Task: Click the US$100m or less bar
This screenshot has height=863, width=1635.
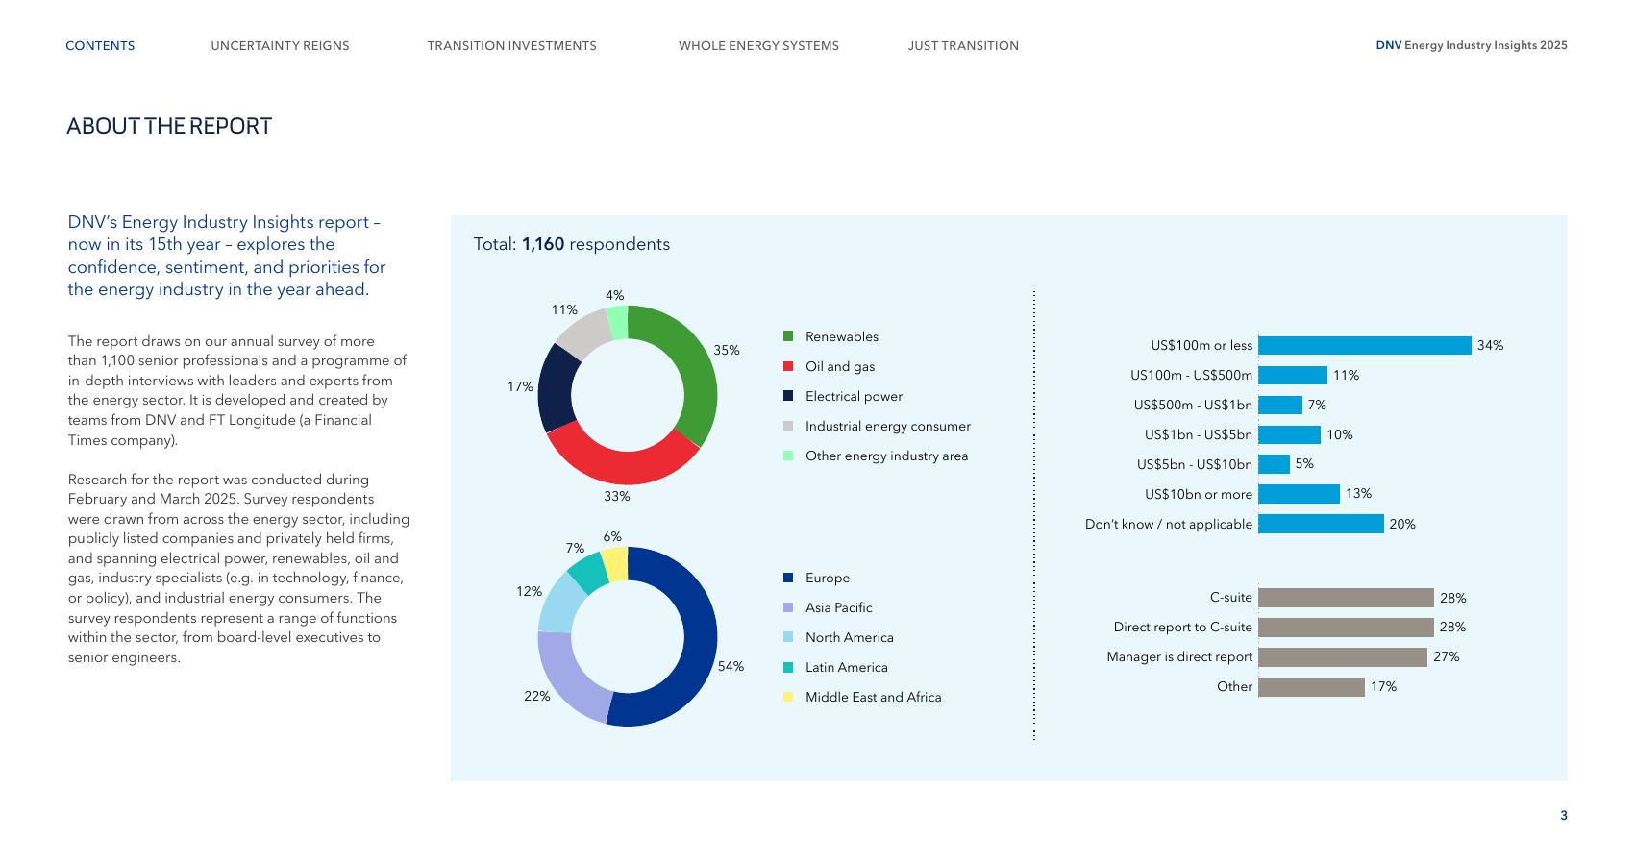Action: point(1364,345)
